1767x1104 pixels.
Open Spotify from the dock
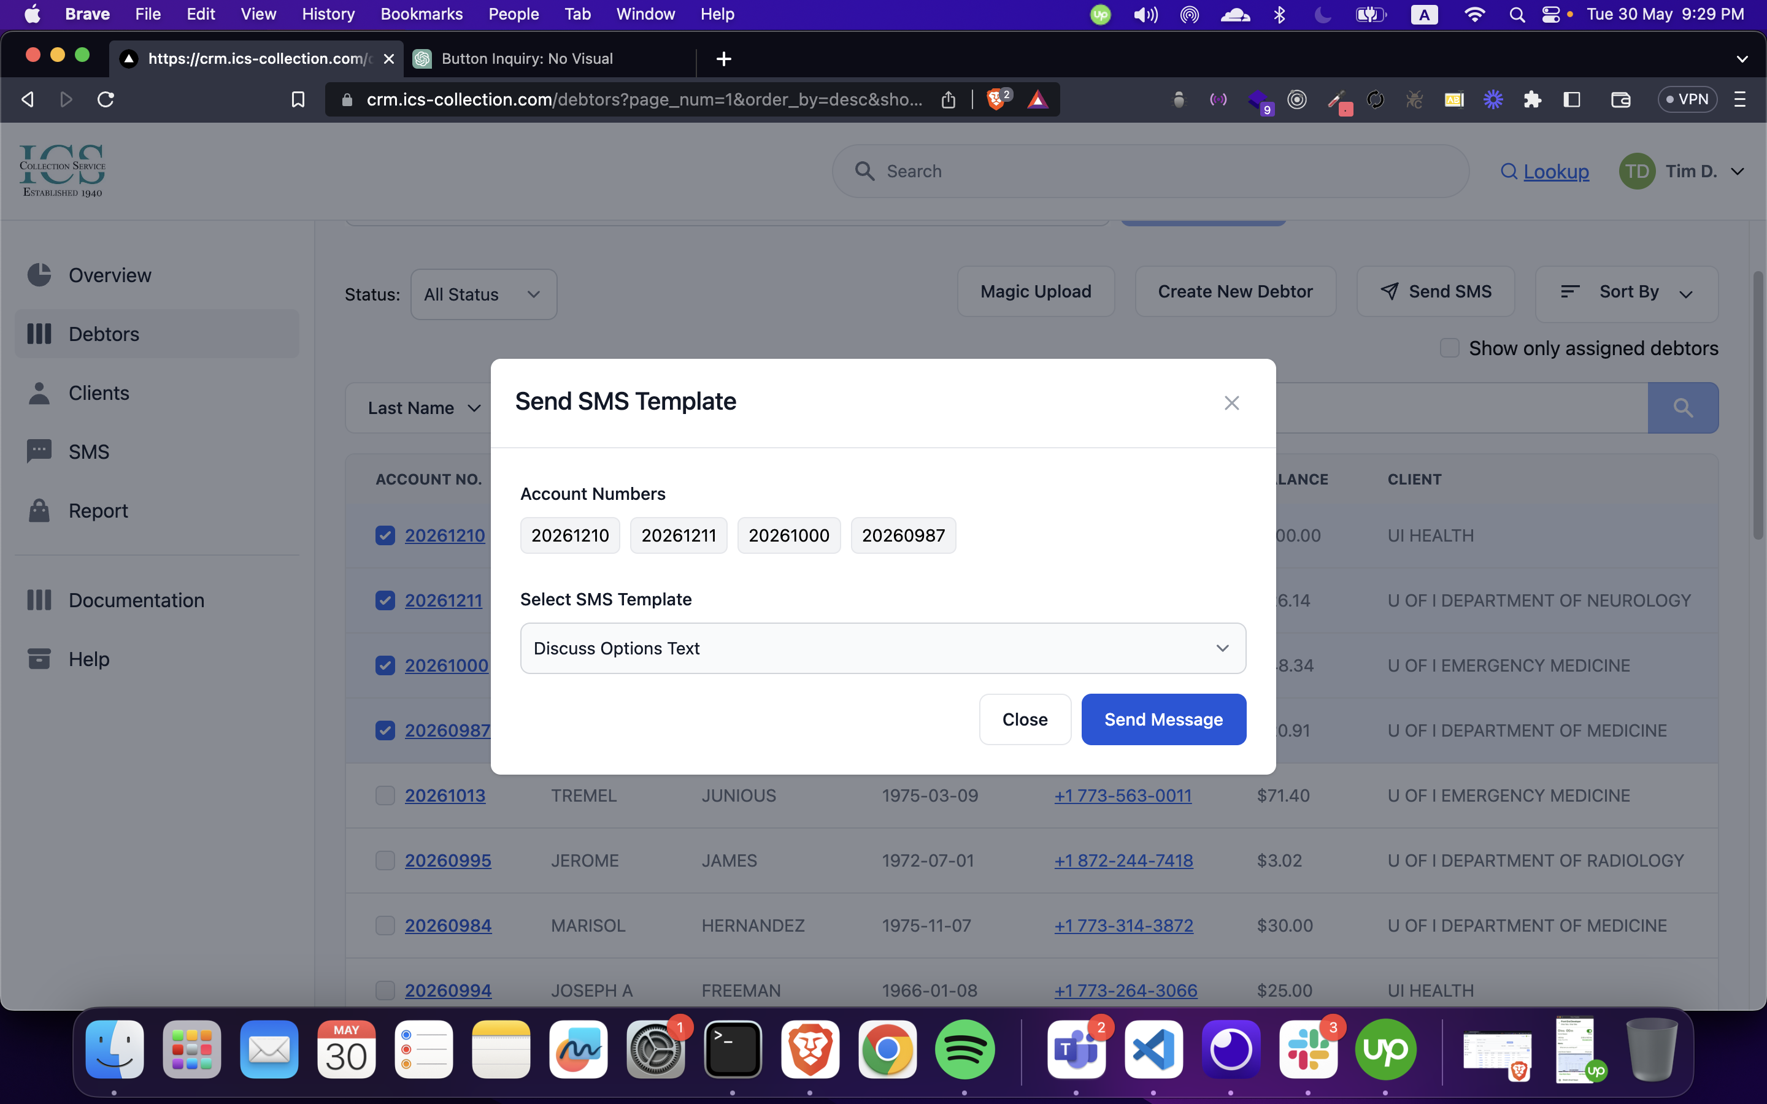(964, 1049)
